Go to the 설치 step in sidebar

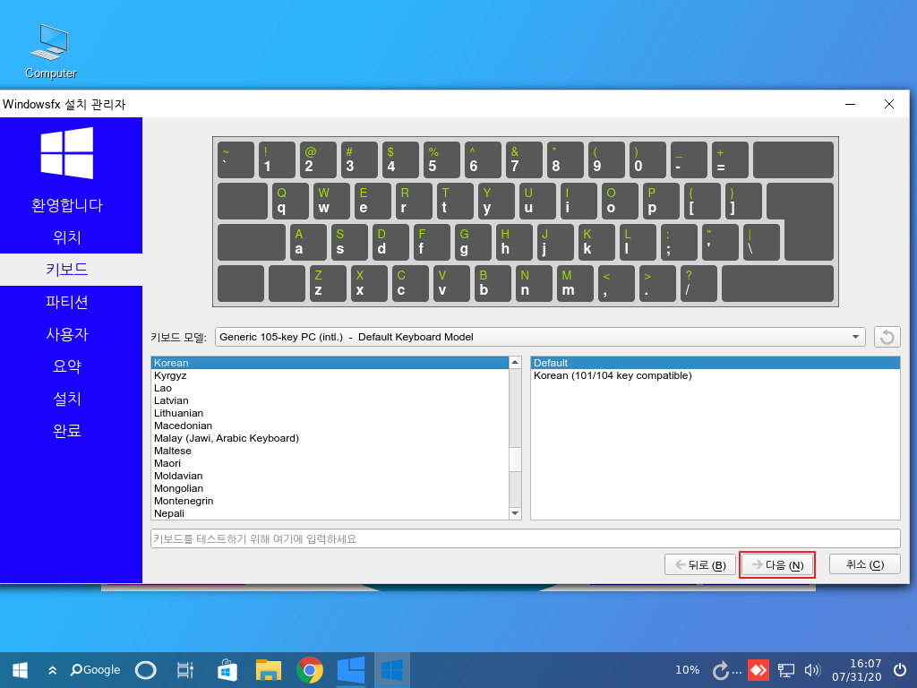pyautogui.click(x=67, y=399)
